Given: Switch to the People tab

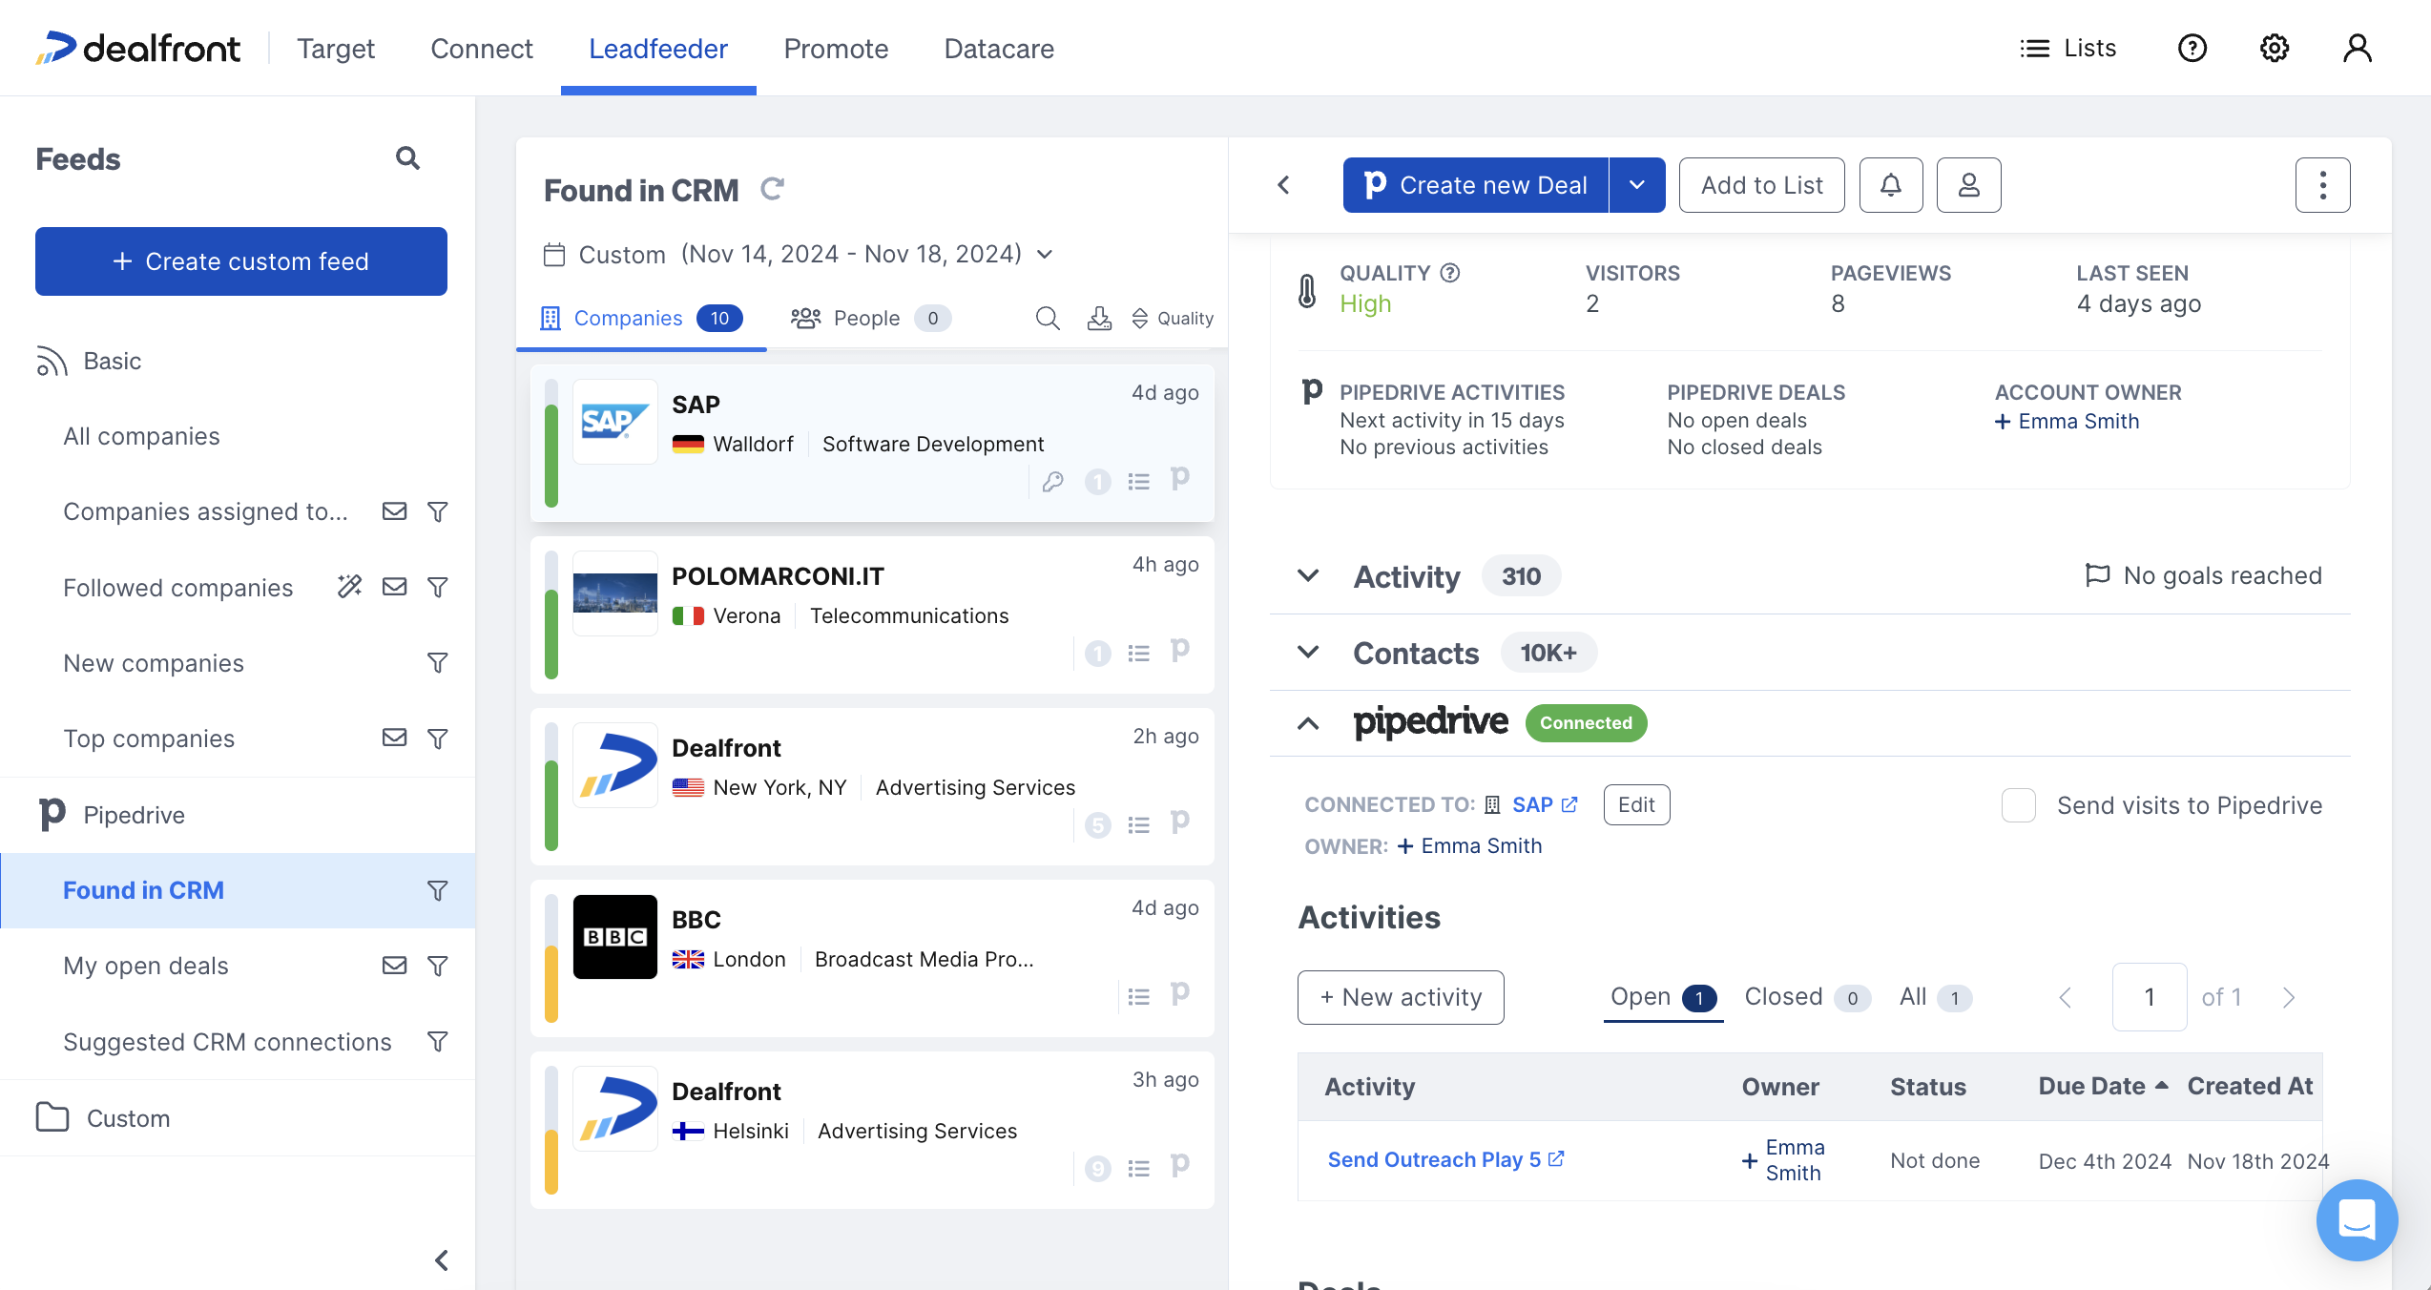Looking at the screenshot, I should click(x=866, y=318).
